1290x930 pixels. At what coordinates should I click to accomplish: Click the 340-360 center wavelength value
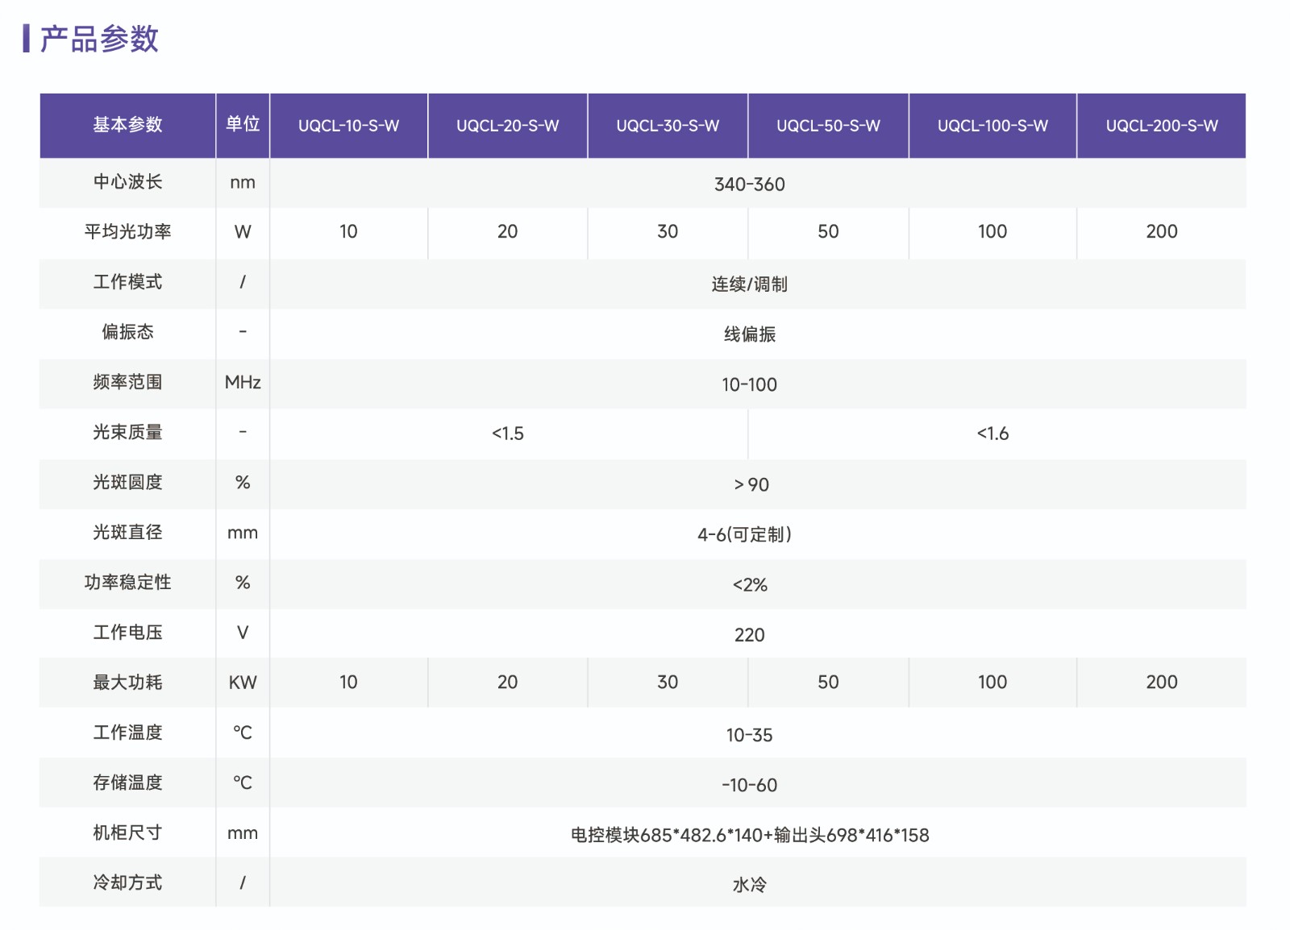[749, 185]
